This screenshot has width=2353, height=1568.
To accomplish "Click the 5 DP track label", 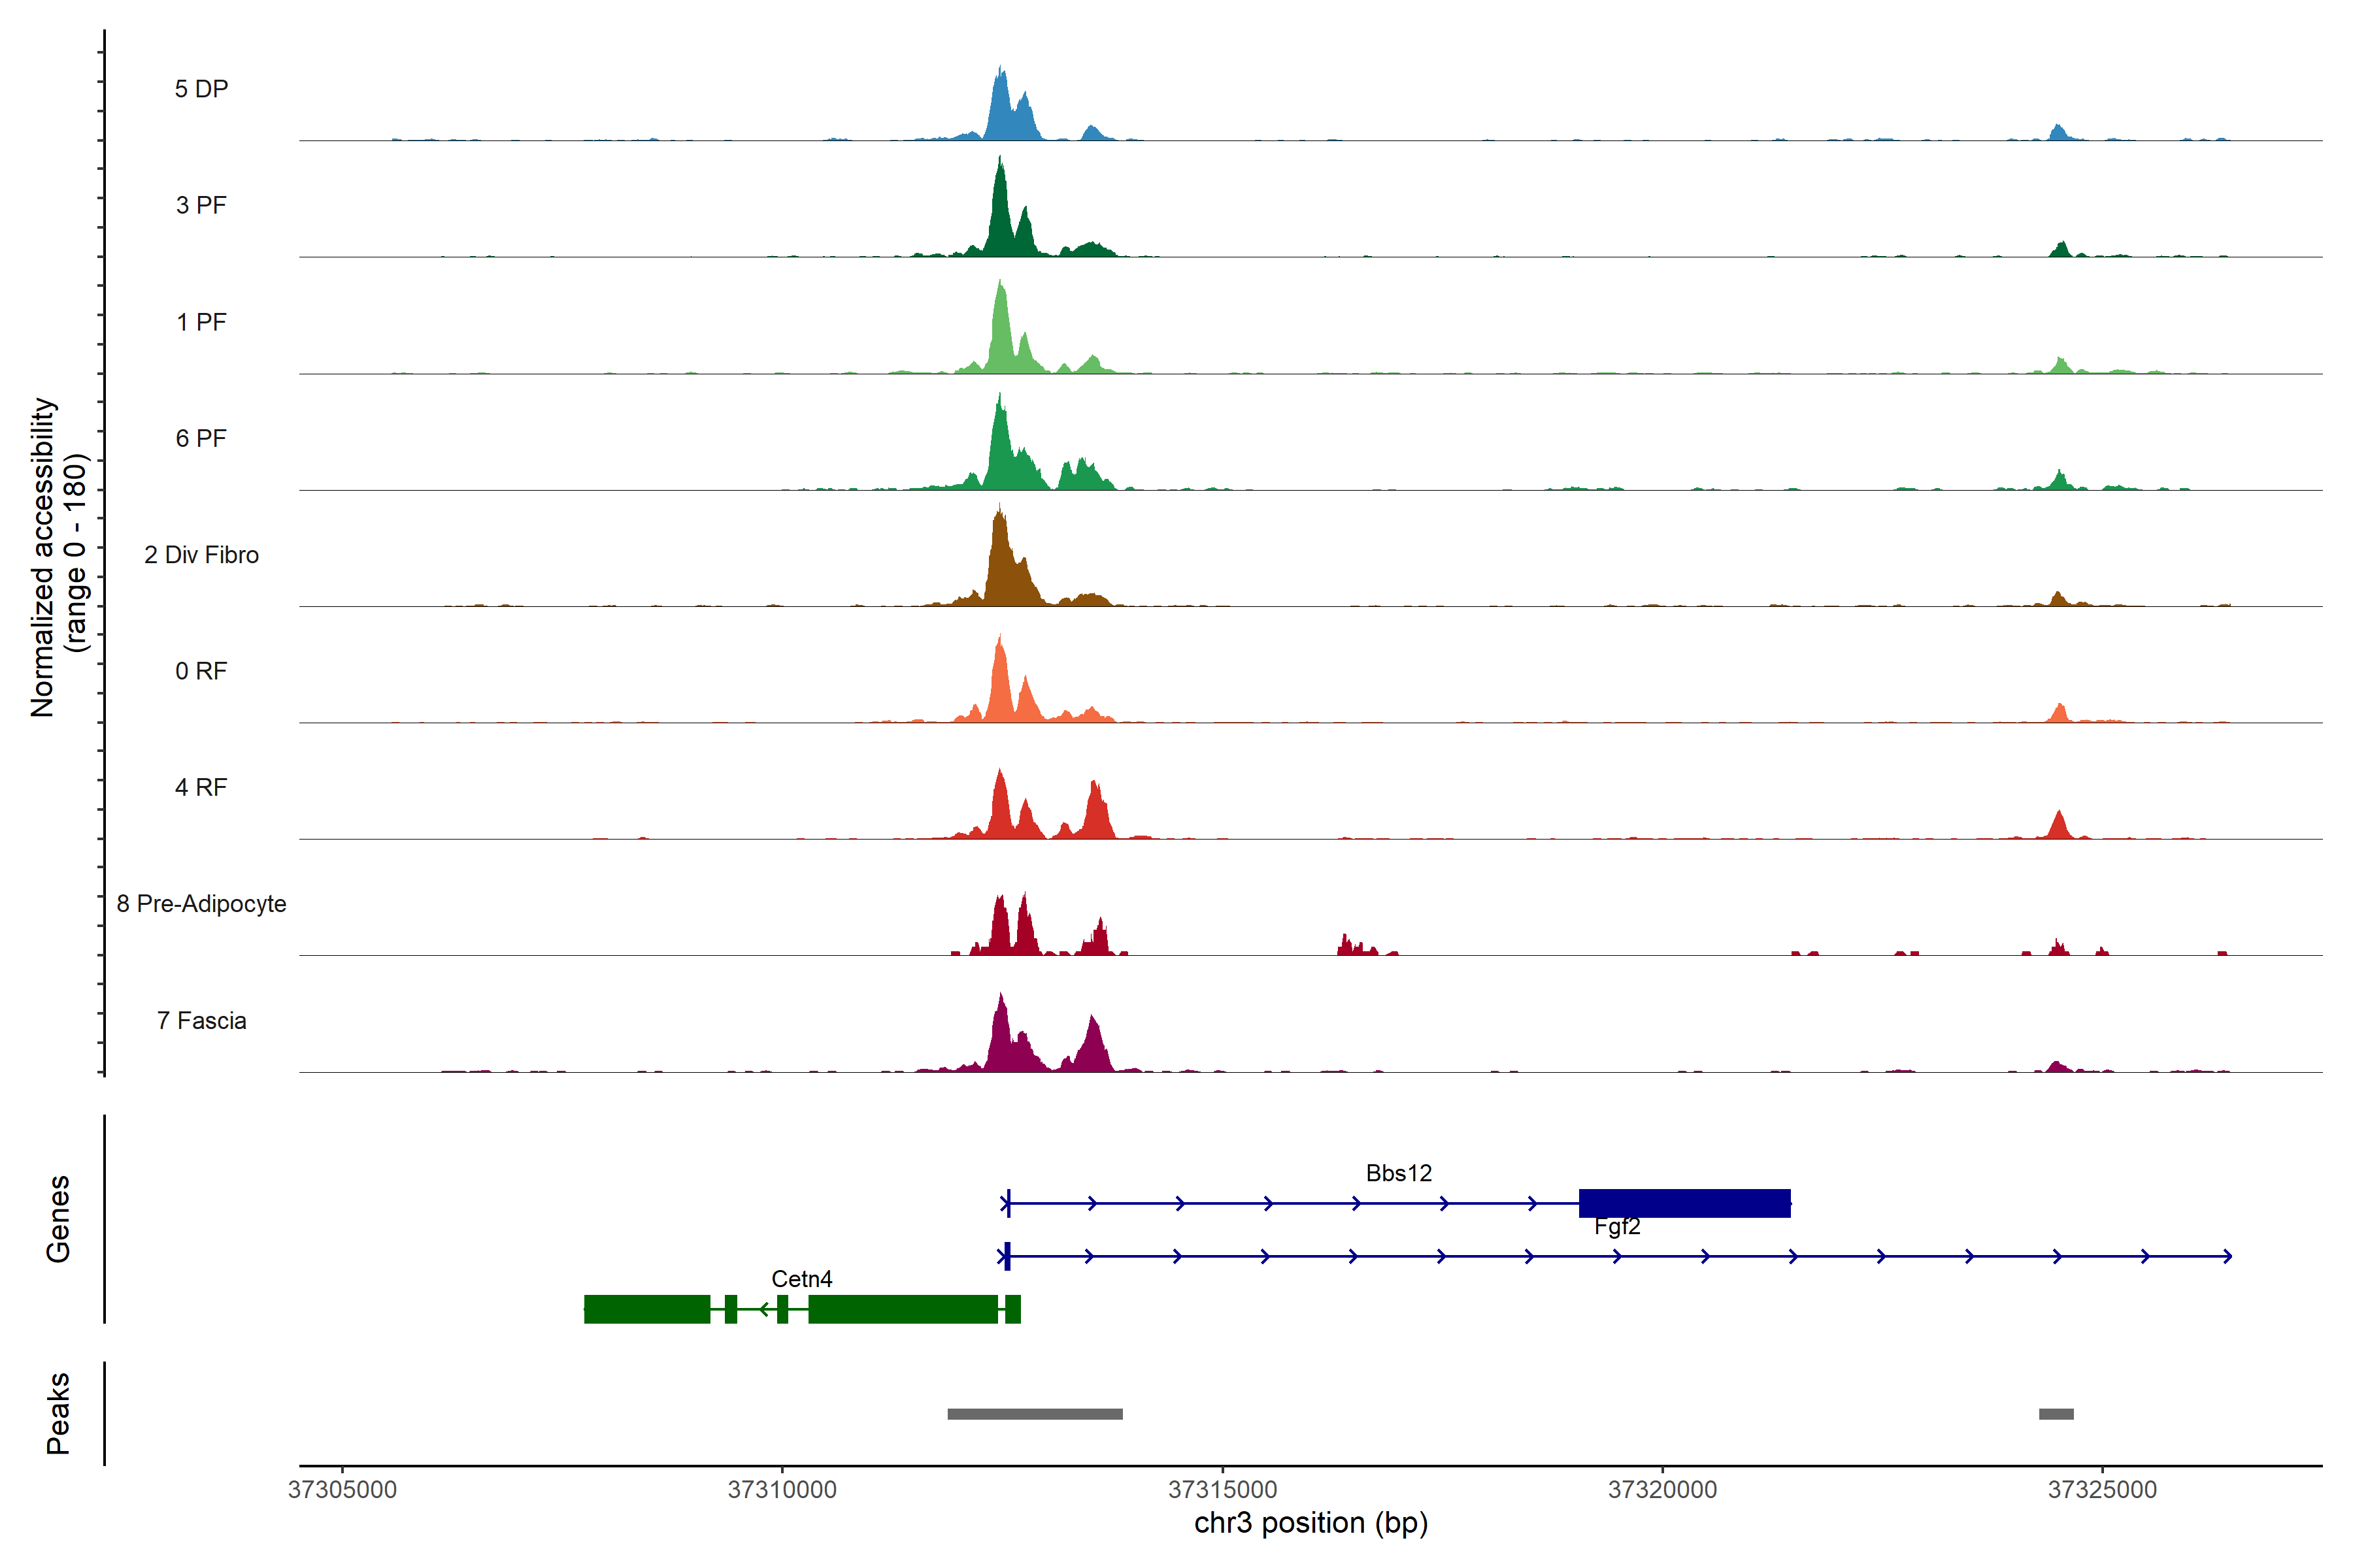I will point(201,89).
